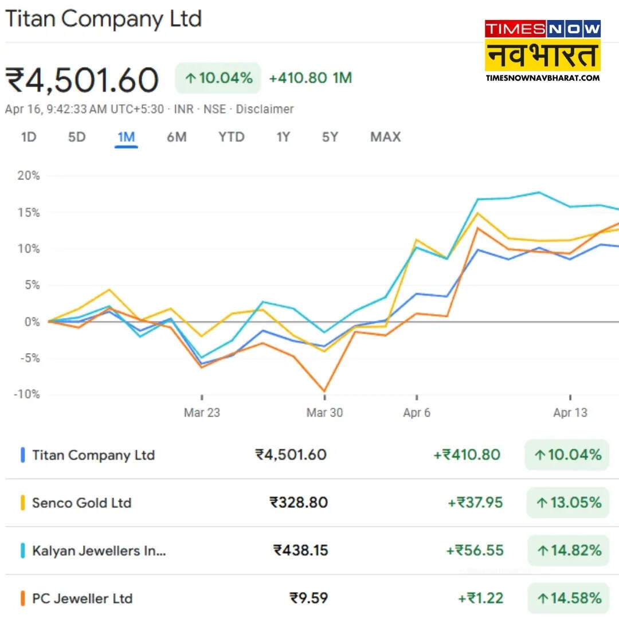
Task: Open the Disclaimer link
Action: 265,109
